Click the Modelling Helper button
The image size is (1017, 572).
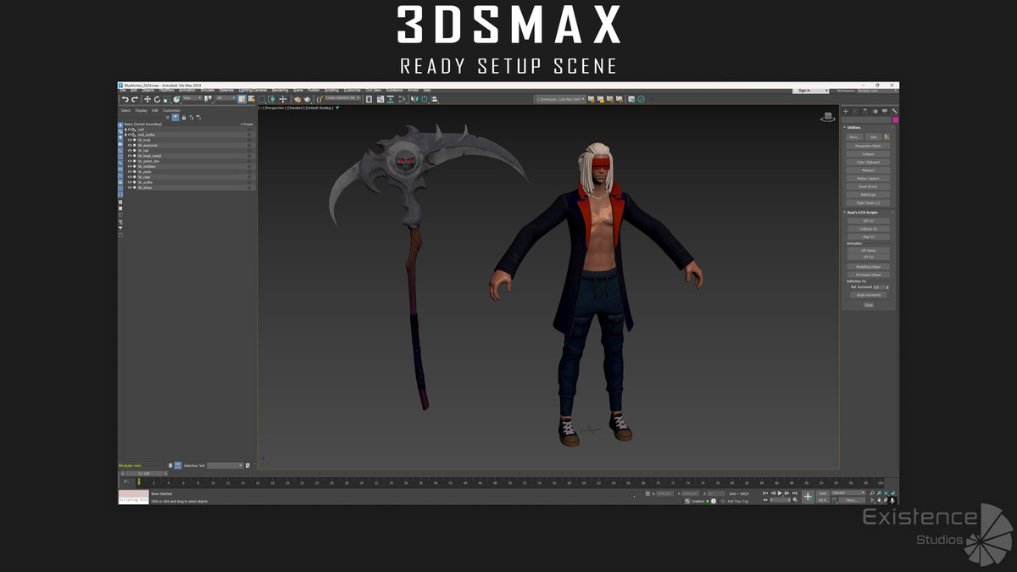(x=868, y=267)
